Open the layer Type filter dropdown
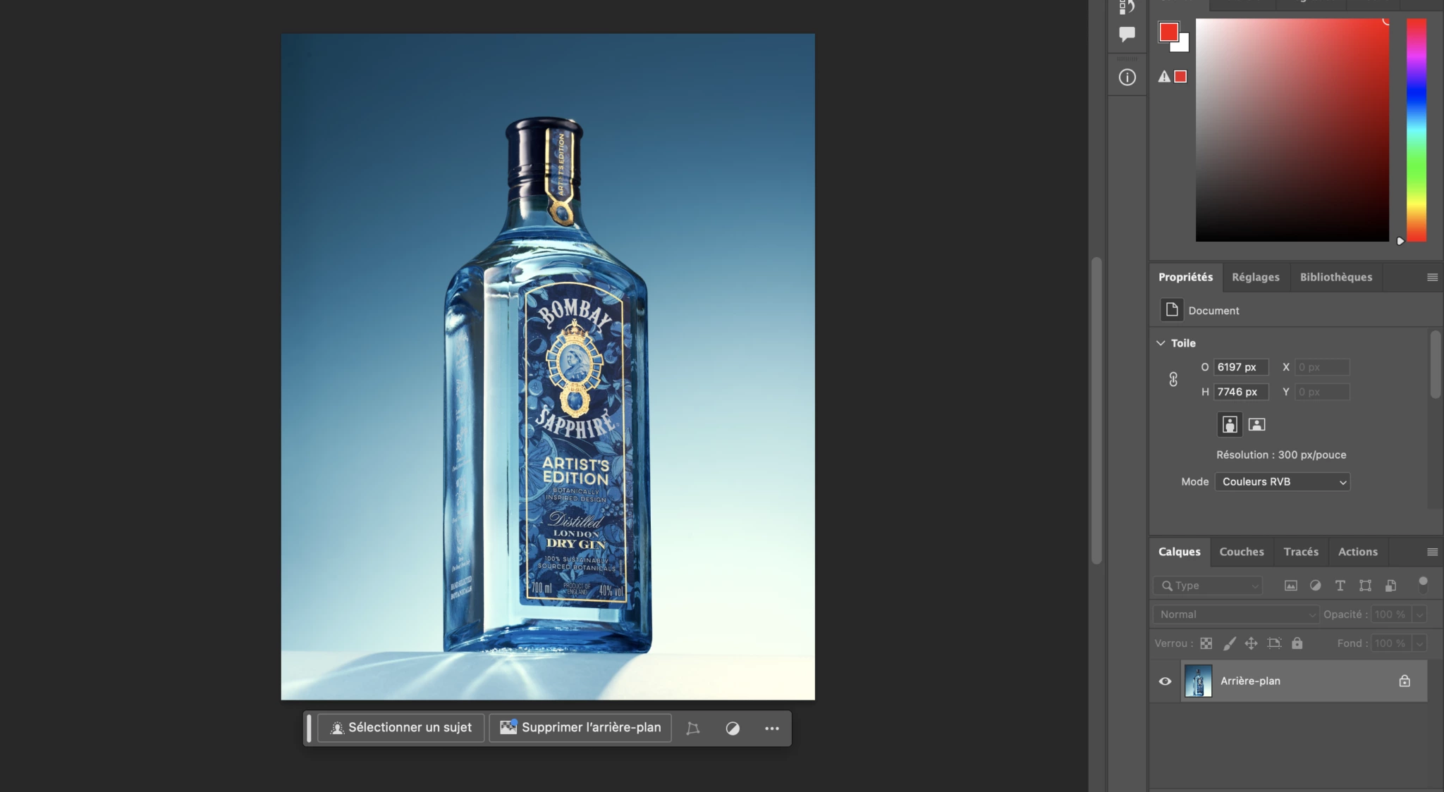Viewport: 1444px width, 792px height. click(1209, 586)
